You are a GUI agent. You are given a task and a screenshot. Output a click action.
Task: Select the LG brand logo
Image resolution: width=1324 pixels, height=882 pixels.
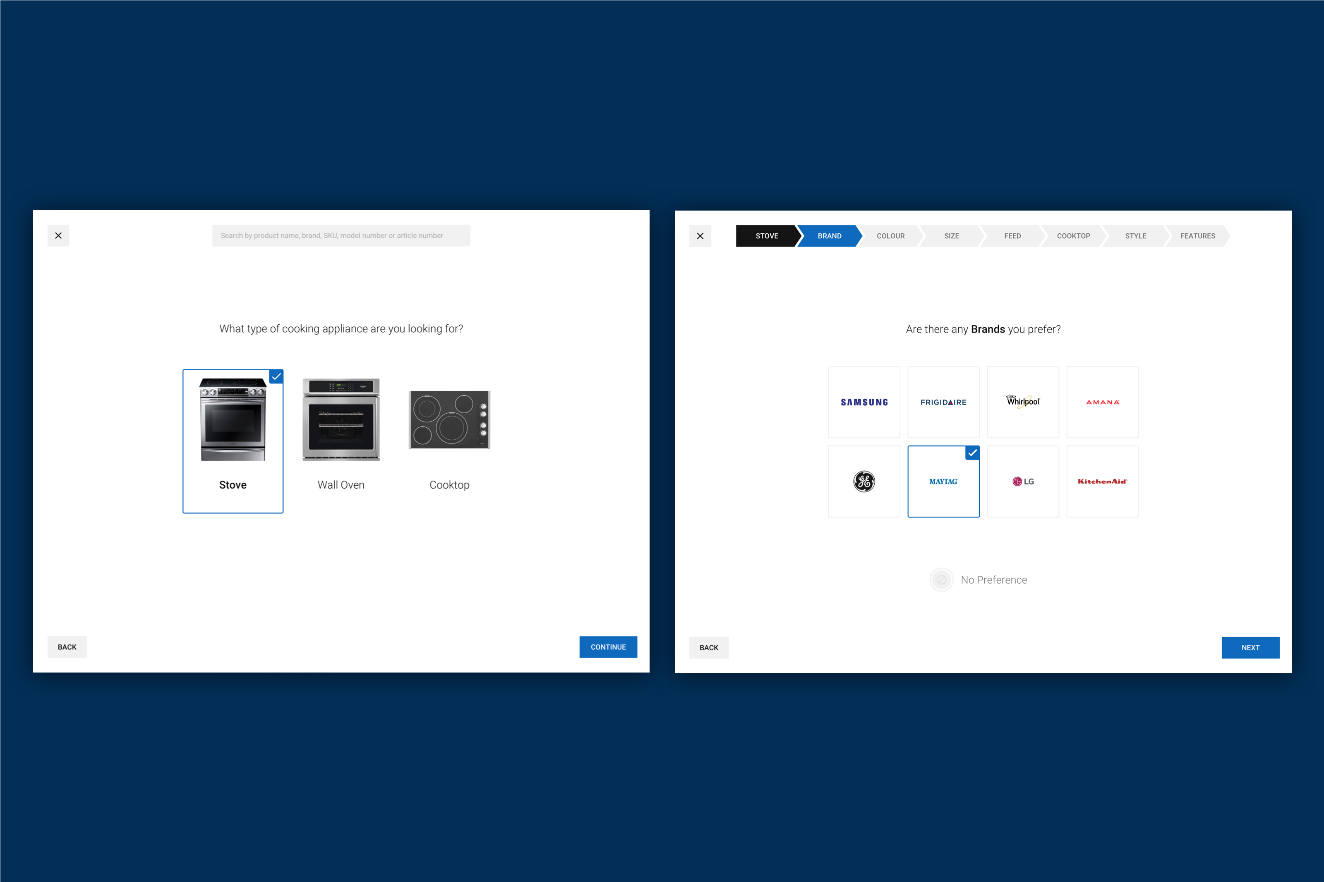pos(1023,482)
